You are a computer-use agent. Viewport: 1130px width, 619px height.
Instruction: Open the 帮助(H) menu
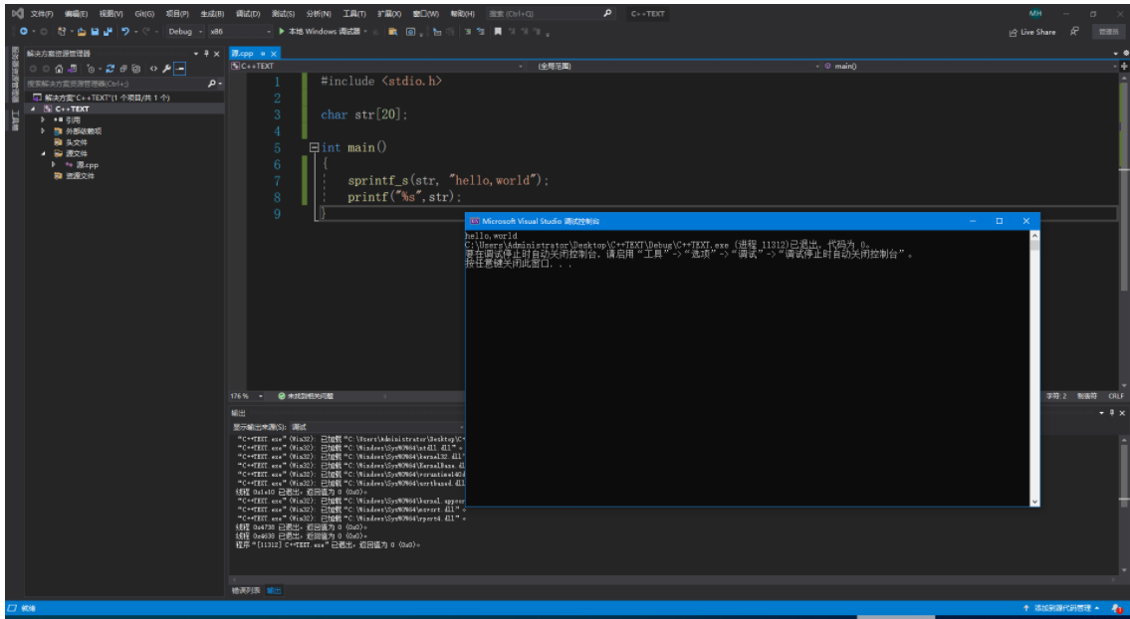click(x=462, y=14)
